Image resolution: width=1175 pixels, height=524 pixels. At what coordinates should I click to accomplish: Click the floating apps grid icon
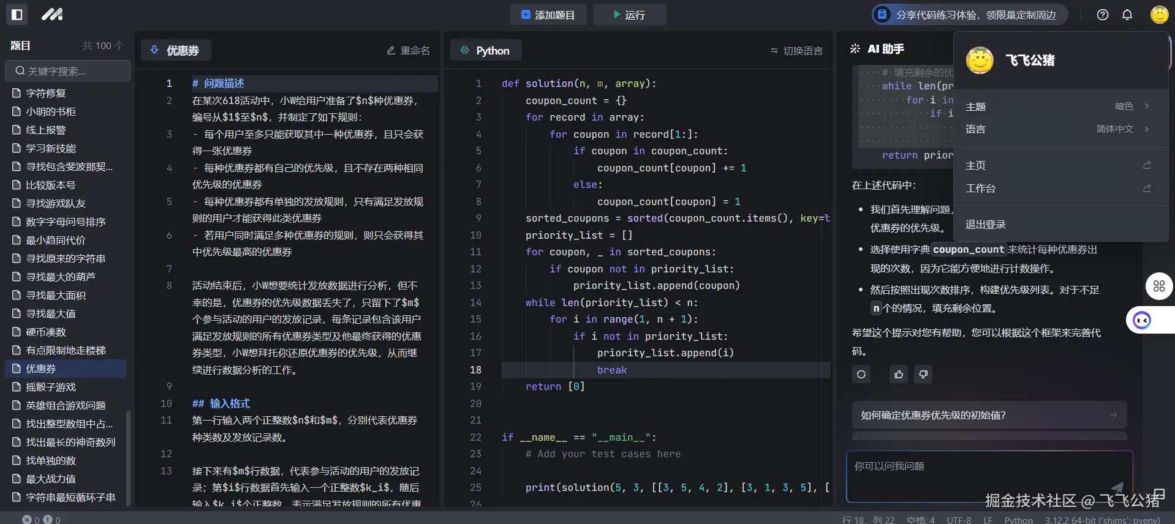click(x=1159, y=286)
